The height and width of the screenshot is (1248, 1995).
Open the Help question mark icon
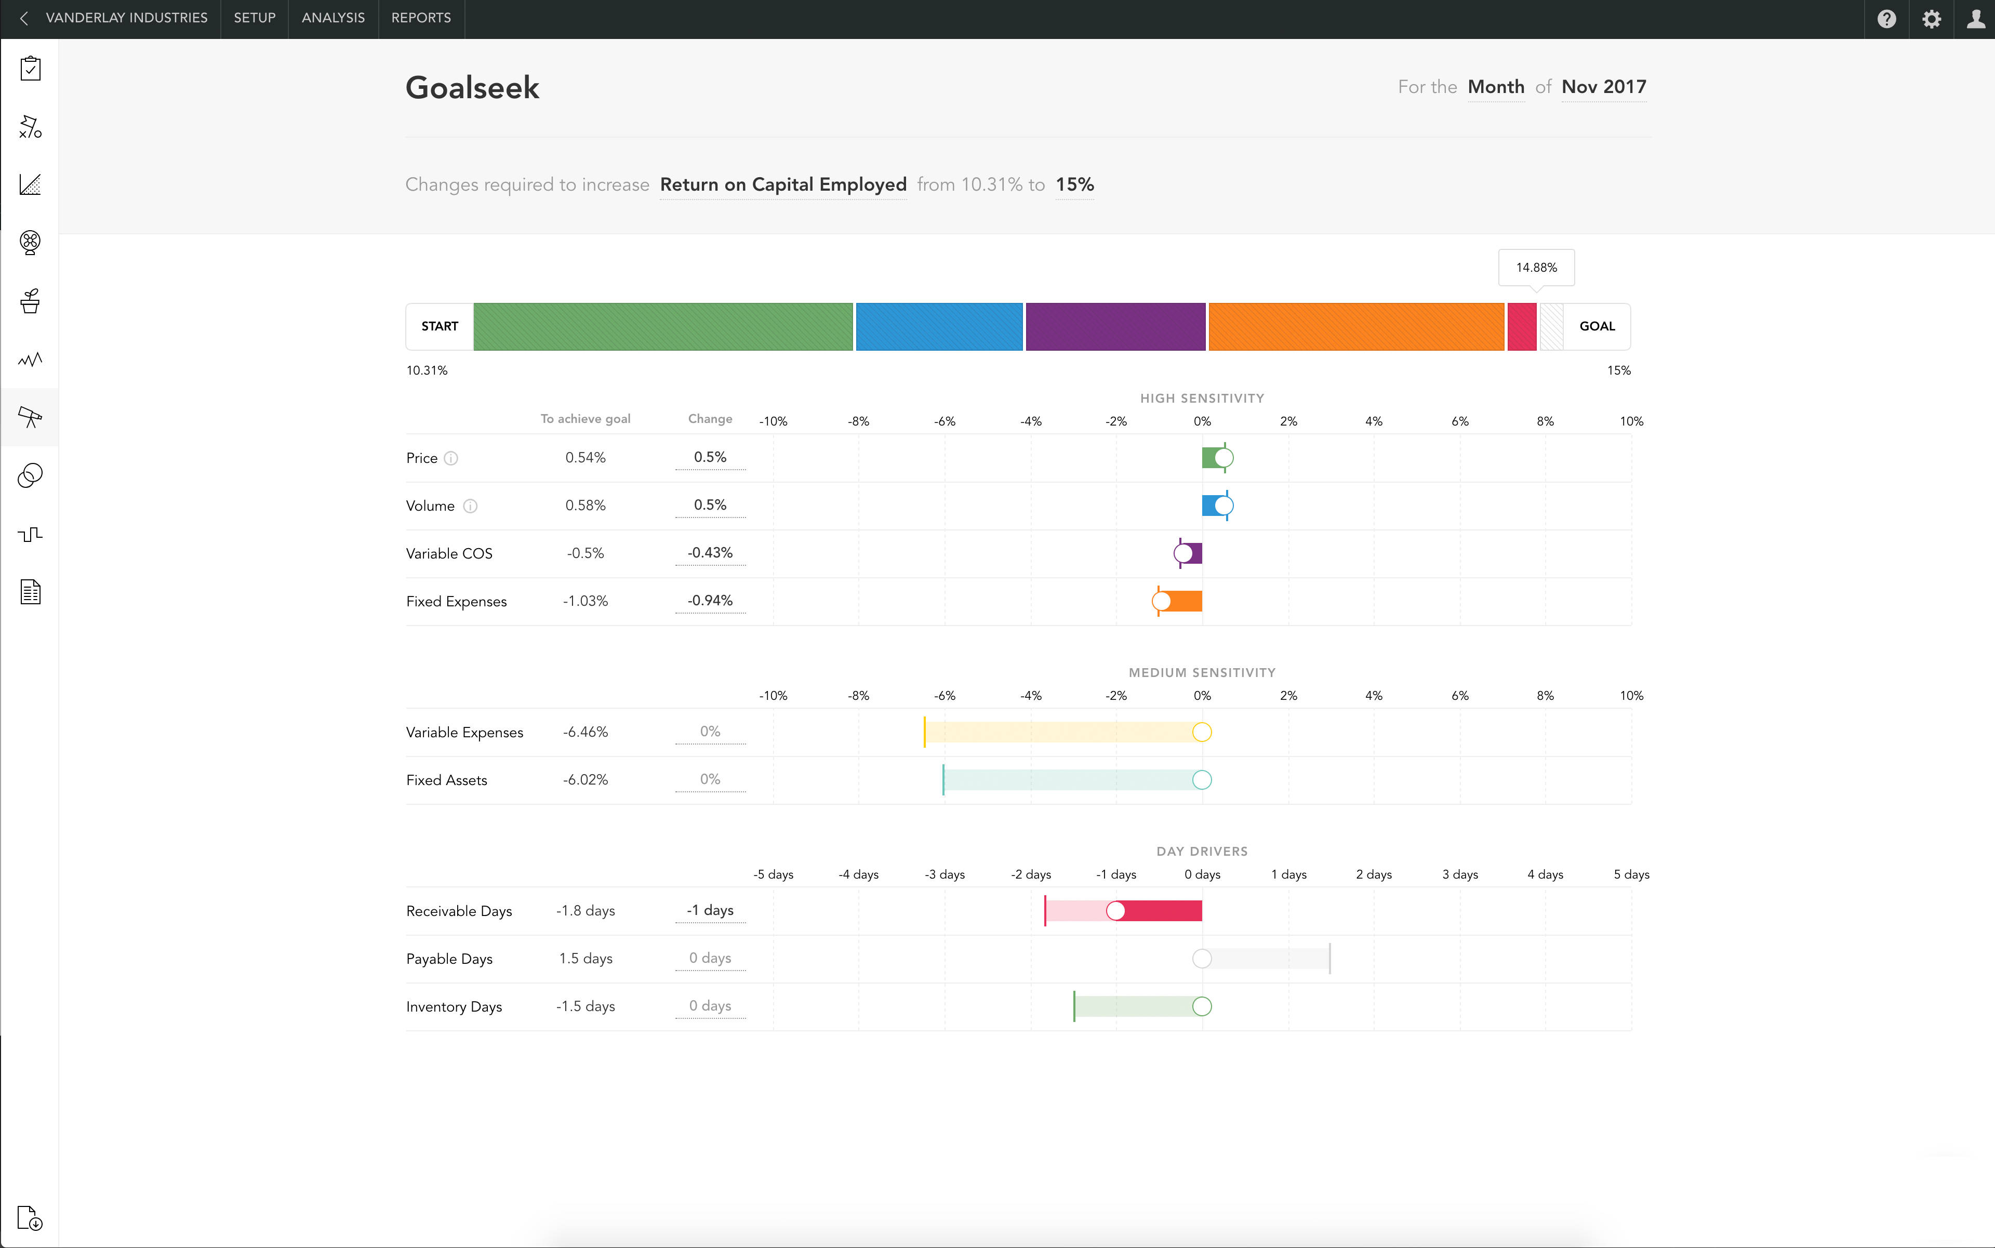tap(1887, 18)
